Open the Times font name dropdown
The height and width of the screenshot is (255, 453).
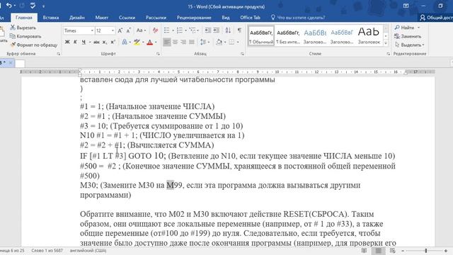tap(92, 30)
